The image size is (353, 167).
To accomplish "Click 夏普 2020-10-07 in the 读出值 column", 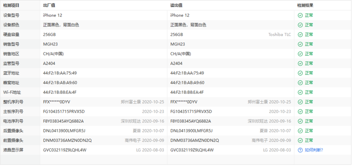I will click(275, 131).
